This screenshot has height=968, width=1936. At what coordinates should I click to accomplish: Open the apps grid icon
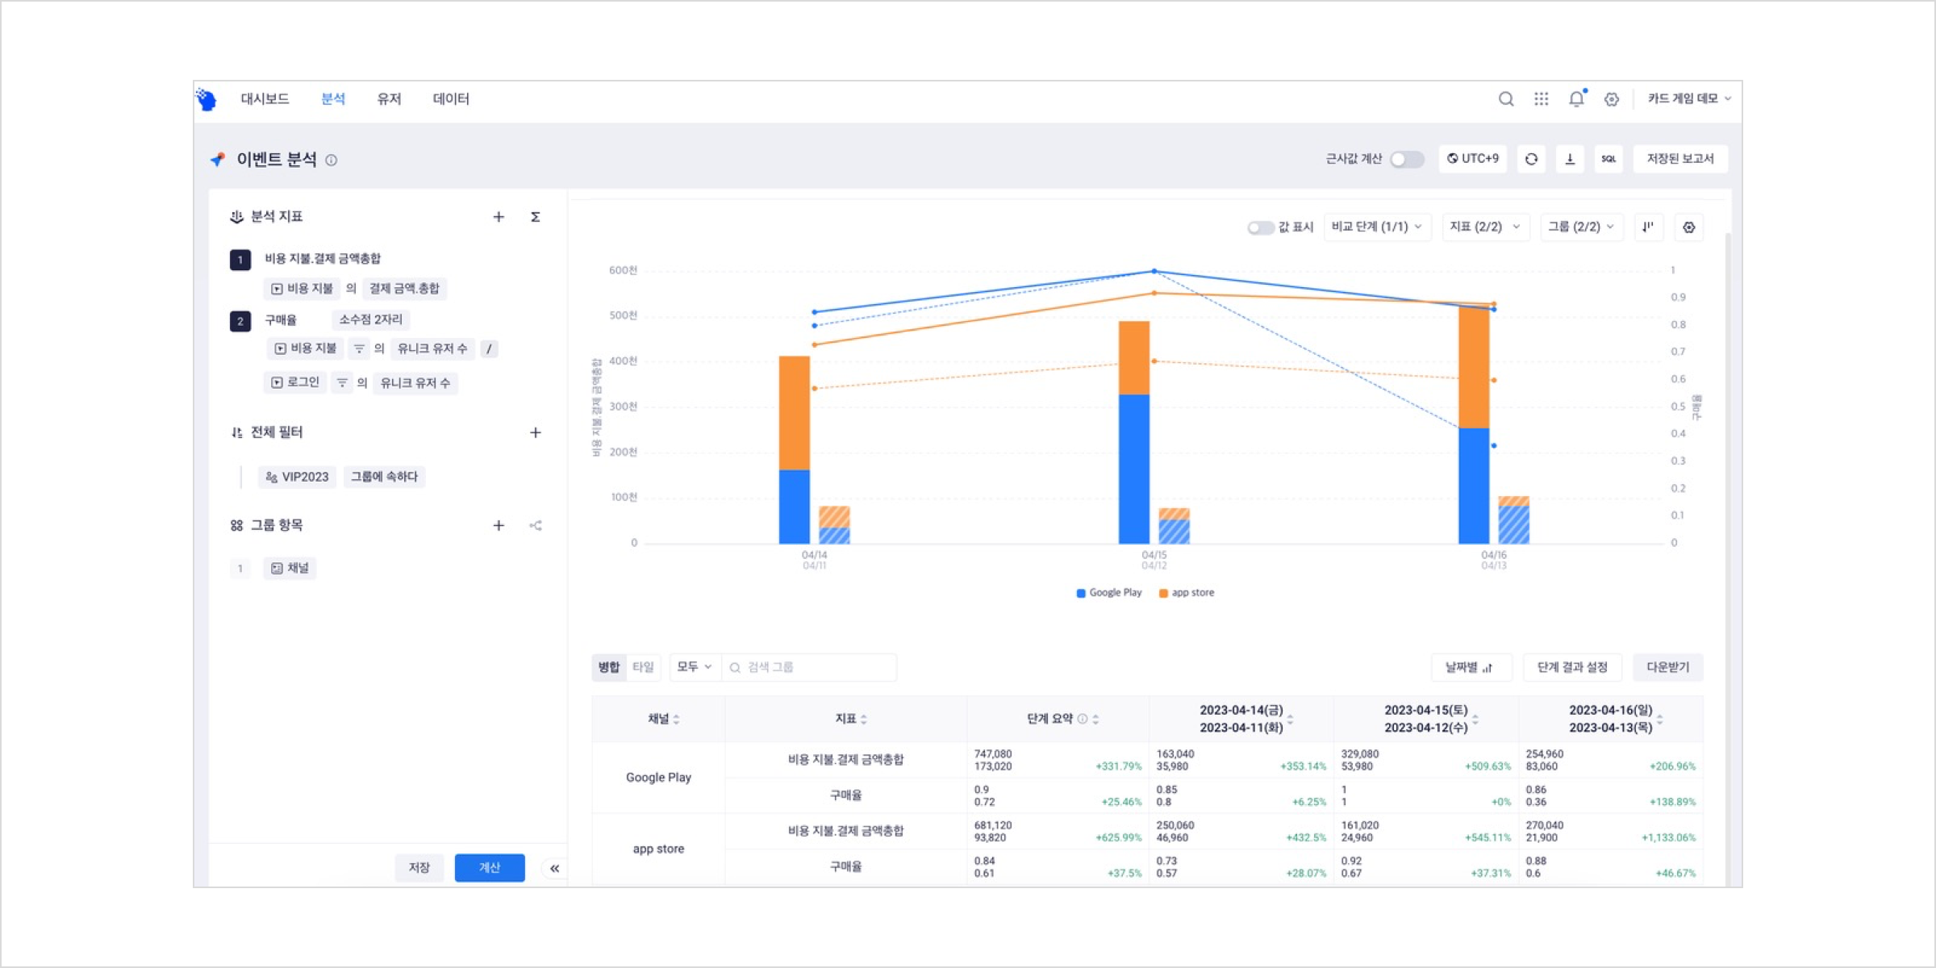tap(1541, 99)
